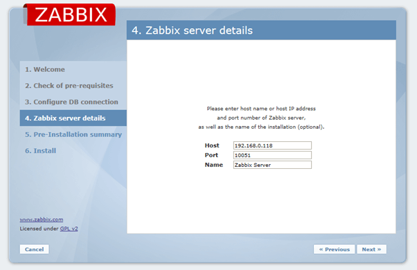Open the GPL v2 license link
417x270 pixels.
tap(69, 228)
